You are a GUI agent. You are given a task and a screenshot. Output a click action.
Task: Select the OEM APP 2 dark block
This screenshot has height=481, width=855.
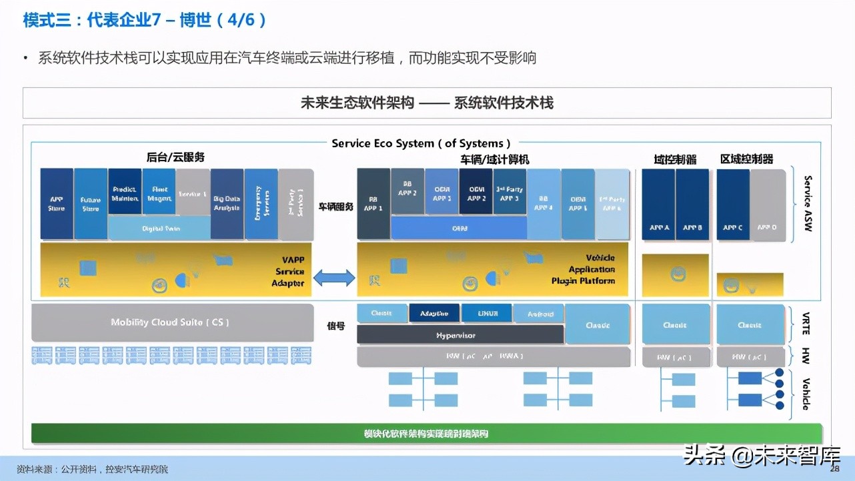[476, 192]
